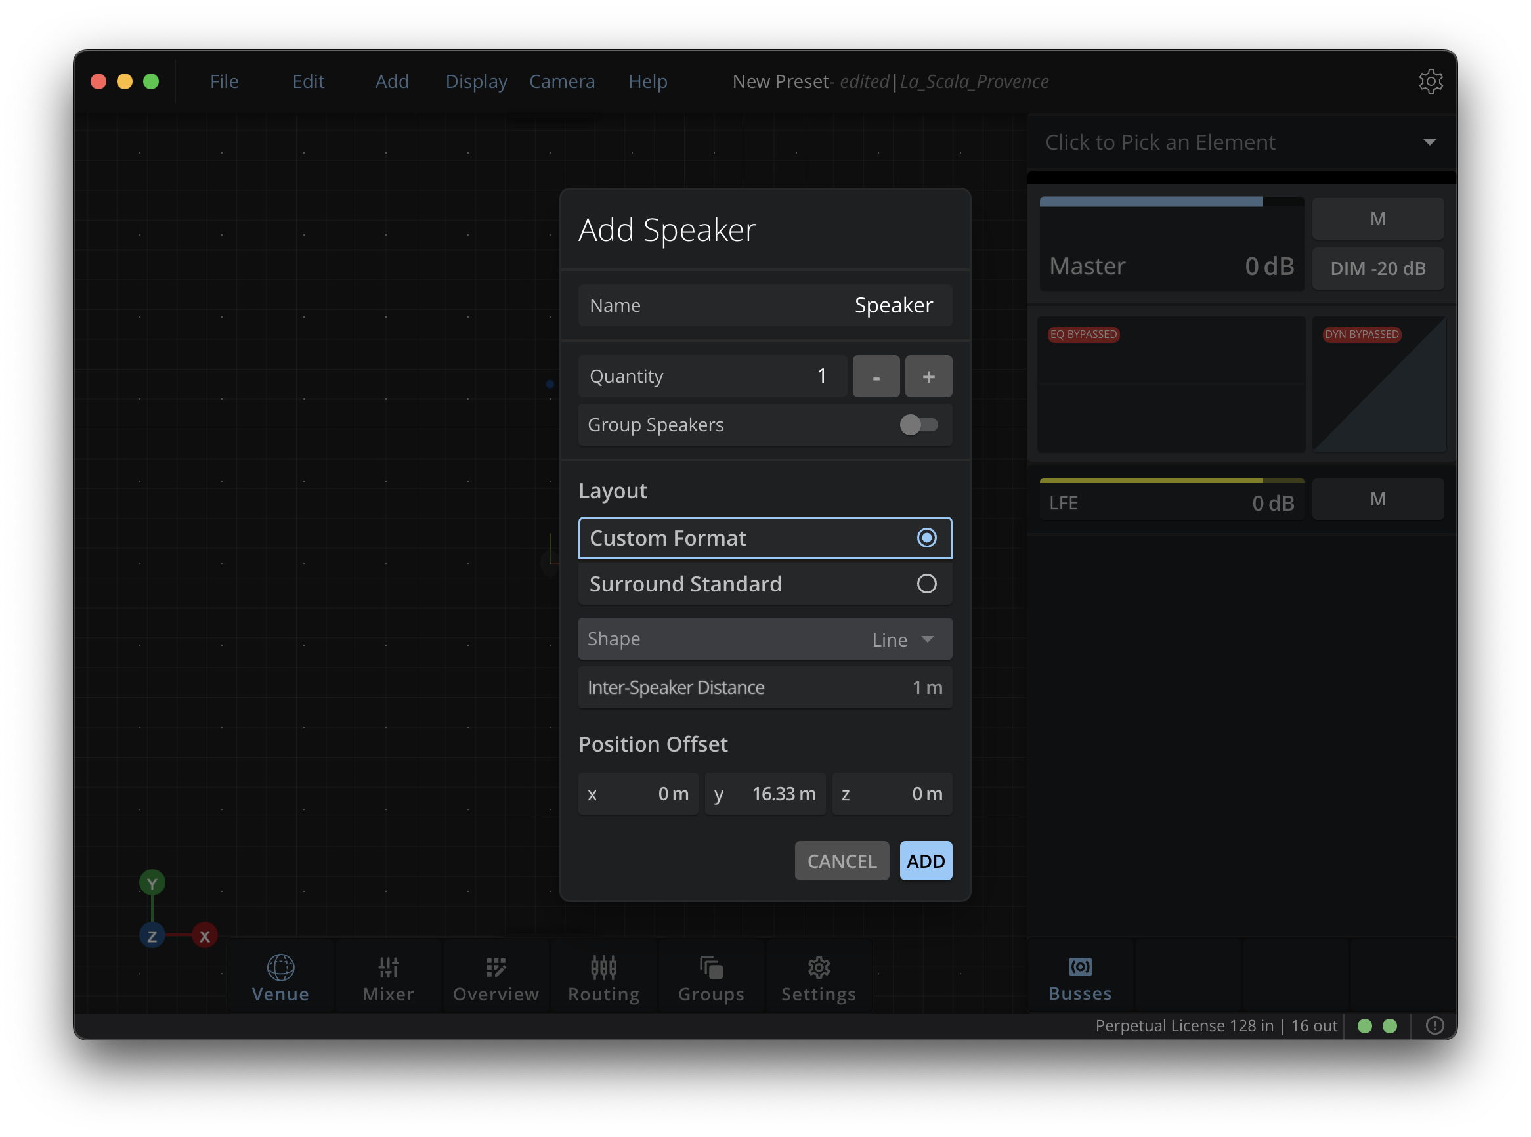Viewport: 1531px width, 1137px height.
Task: Open the Camera menu
Action: (562, 81)
